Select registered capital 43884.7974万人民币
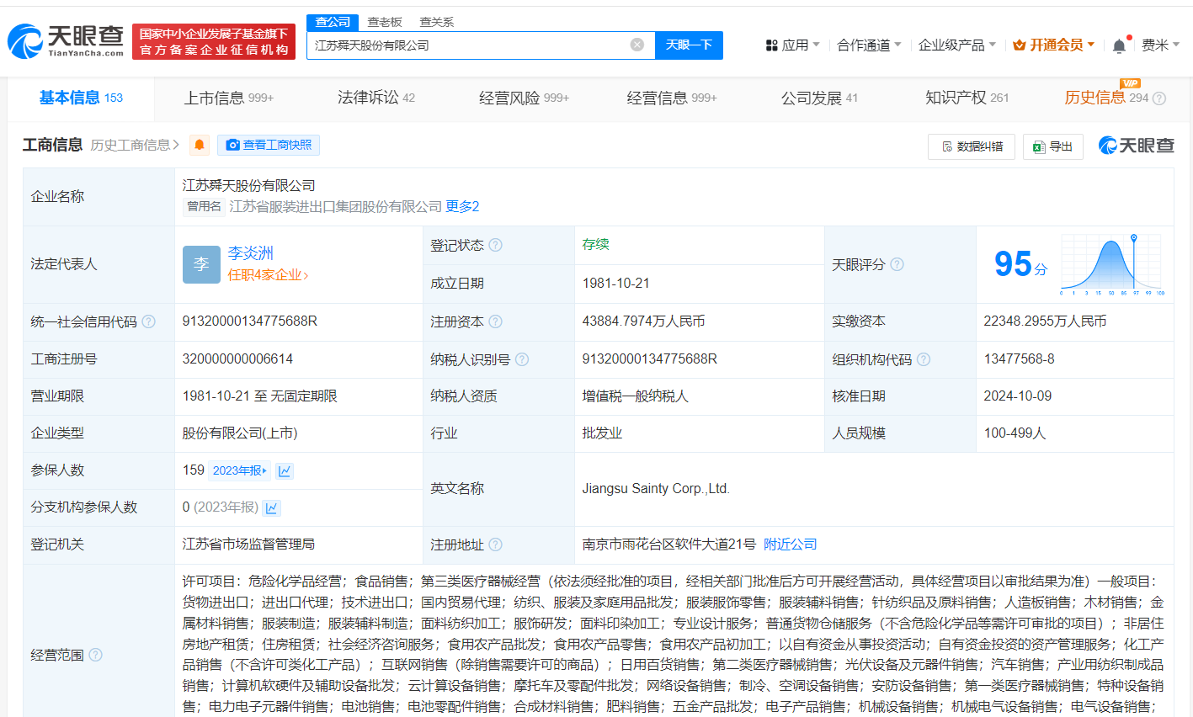This screenshot has height=717, width=1193. point(643,321)
